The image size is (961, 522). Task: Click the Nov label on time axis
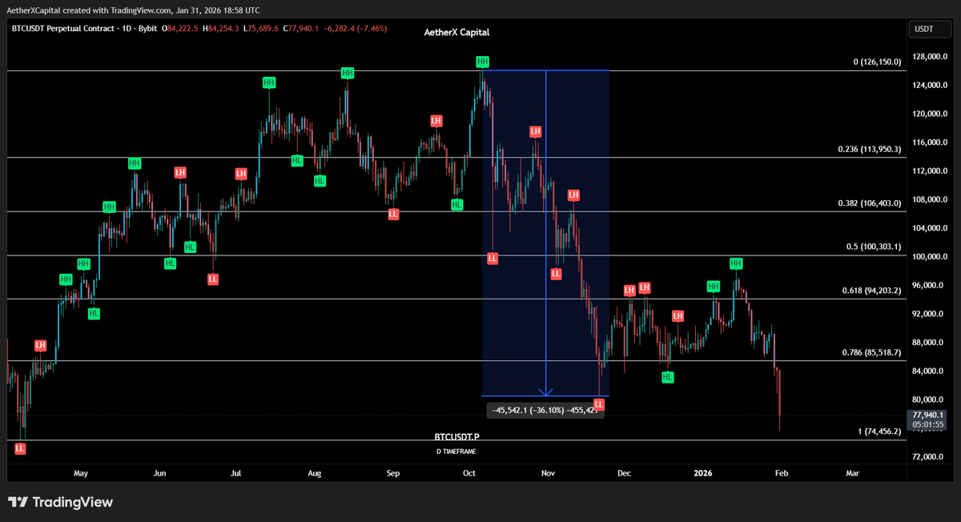[x=548, y=473]
